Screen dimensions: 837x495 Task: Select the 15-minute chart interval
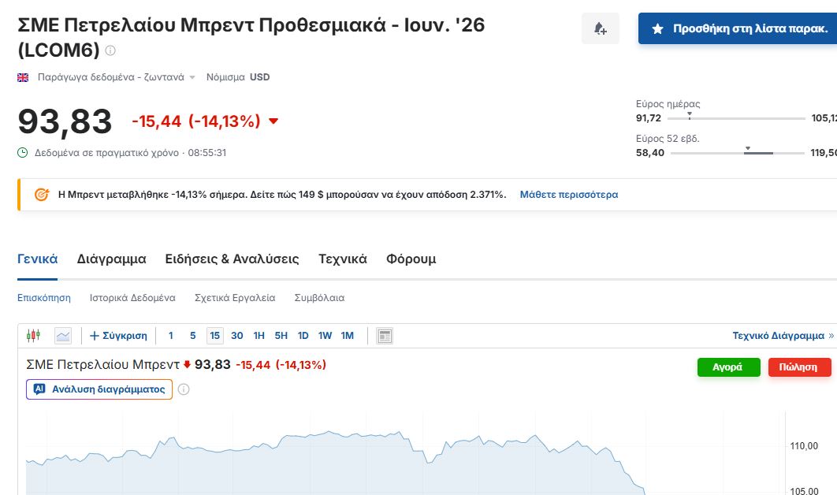point(214,336)
